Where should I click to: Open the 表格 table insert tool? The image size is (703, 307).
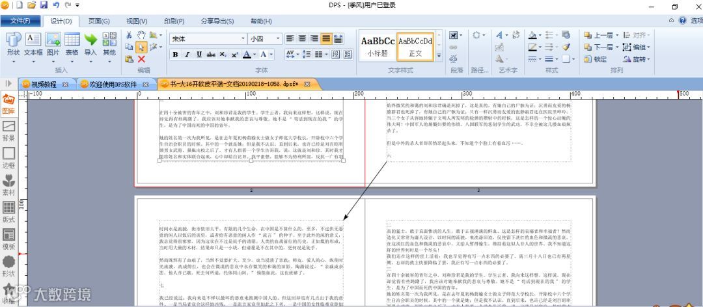point(72,45)
